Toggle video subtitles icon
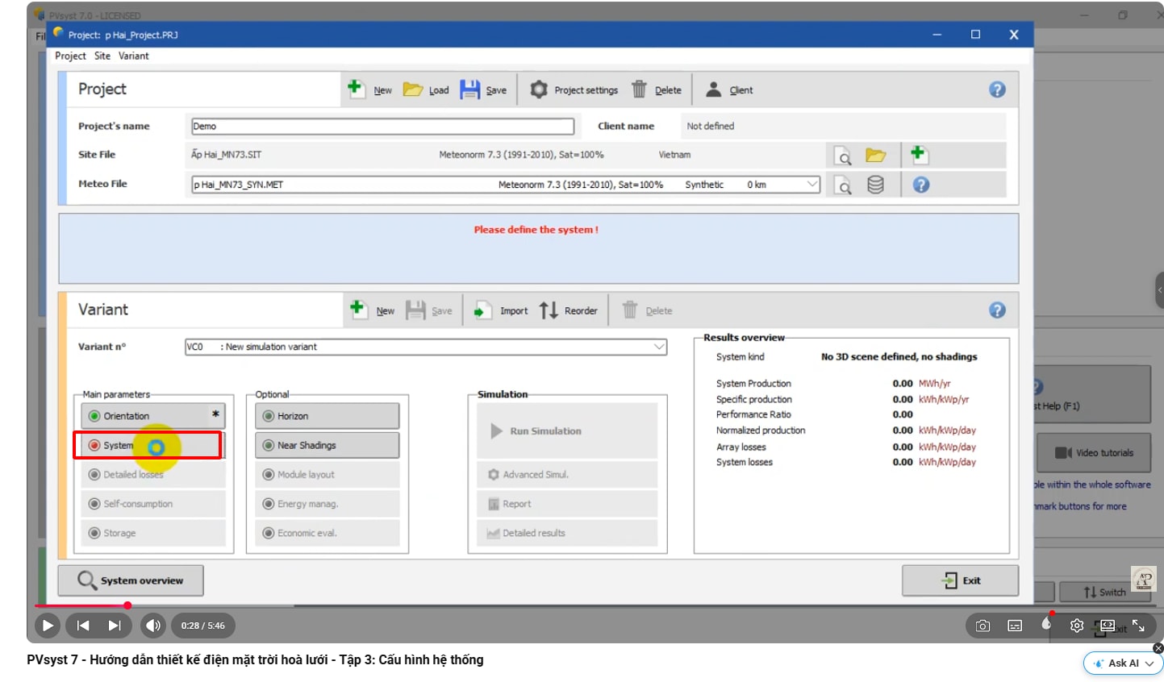 (x=1015, y=626)
